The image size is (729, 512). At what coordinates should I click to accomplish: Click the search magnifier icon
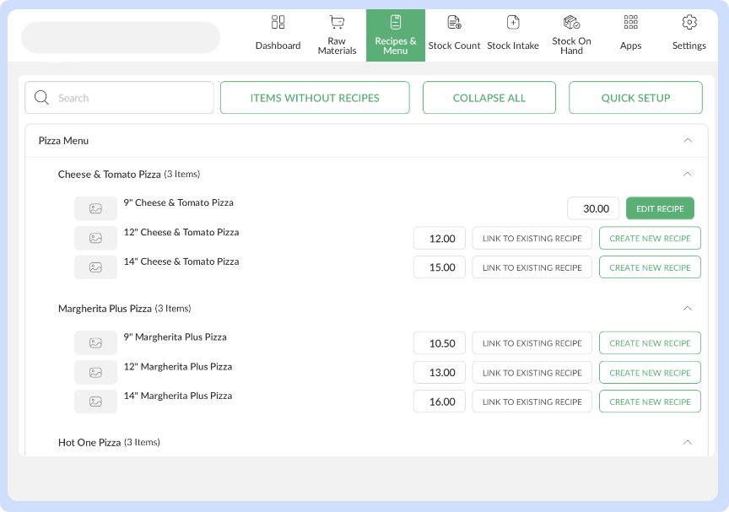[x=41, y=98]
